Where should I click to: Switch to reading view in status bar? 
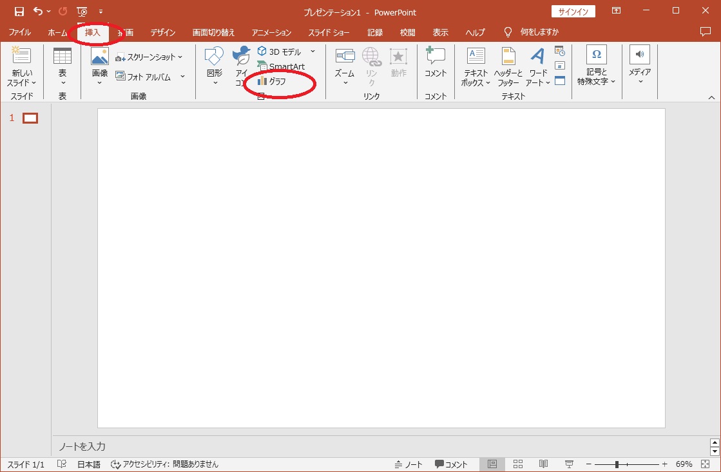coord(543,464)
